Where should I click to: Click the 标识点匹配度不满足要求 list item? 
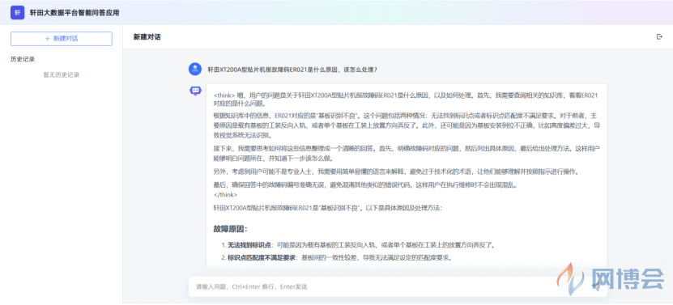coord(337,258)
